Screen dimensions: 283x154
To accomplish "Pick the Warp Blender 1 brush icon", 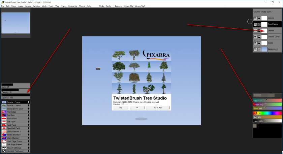I will [4, 138].
